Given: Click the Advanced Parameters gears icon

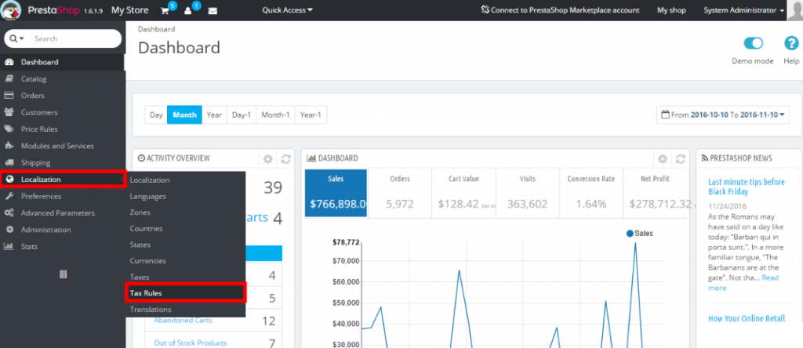Looking at the screenshot, I should pos(9,213).
